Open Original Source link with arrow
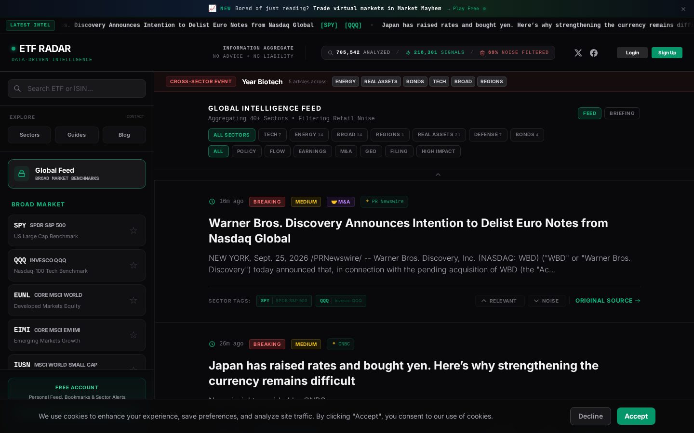The height and width of the screenshot is (433, 694). (x=608, y=301)
